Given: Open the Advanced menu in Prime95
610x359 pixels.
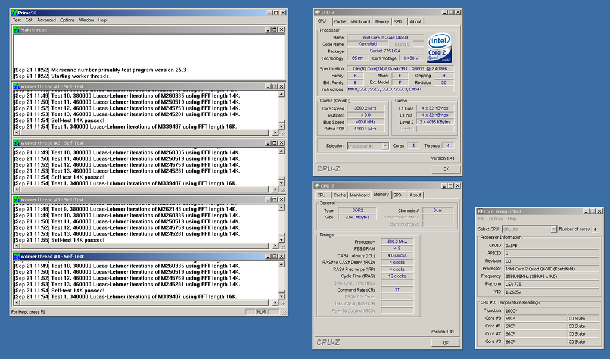Looking at the screenshot, I should [46, 20].
